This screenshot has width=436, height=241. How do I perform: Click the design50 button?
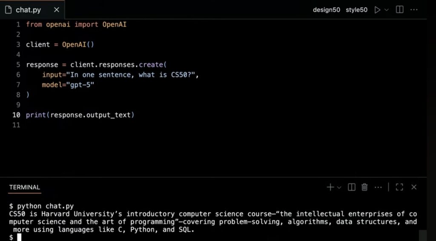pyautogui.click(x=327, y=10)
